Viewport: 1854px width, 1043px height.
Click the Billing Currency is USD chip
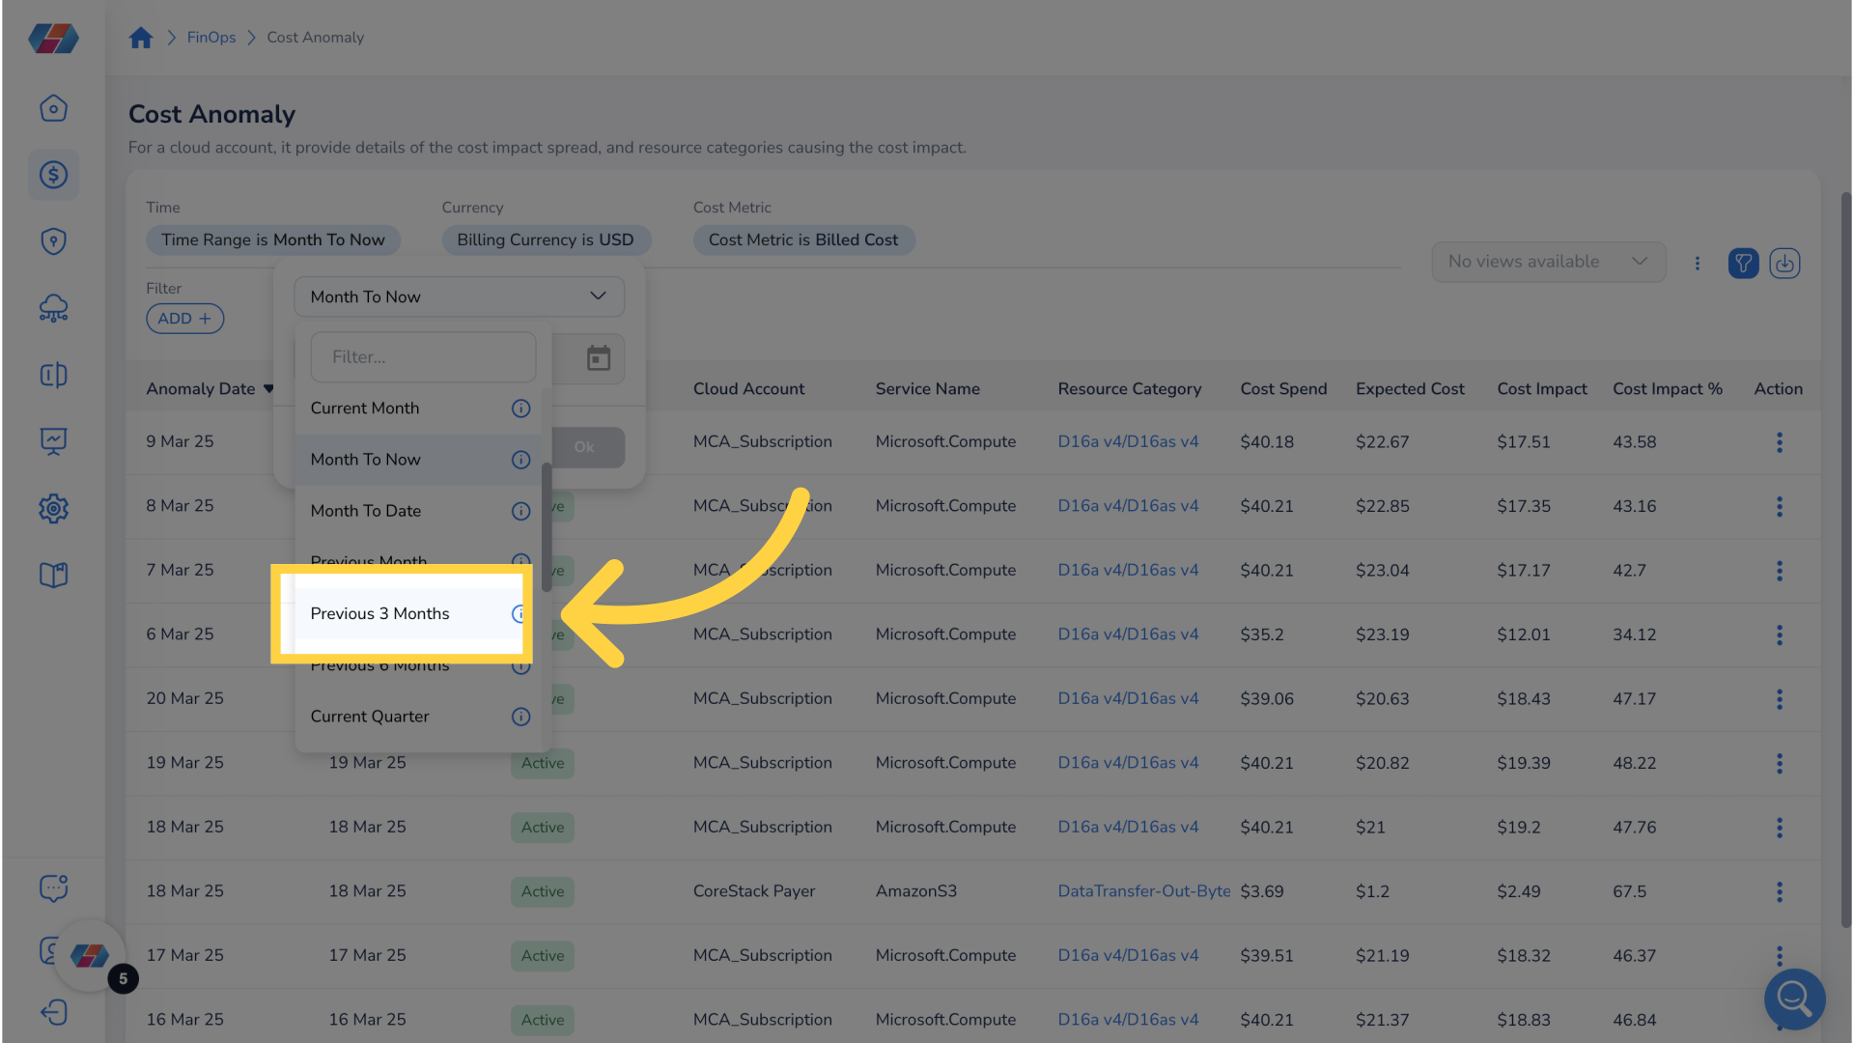coord(546,240)
